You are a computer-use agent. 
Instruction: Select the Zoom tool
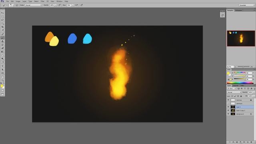click(x=2, y=80)
